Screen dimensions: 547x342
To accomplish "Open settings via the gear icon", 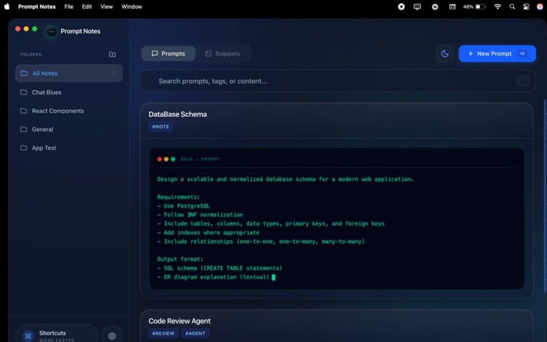I will pos(112,336).
